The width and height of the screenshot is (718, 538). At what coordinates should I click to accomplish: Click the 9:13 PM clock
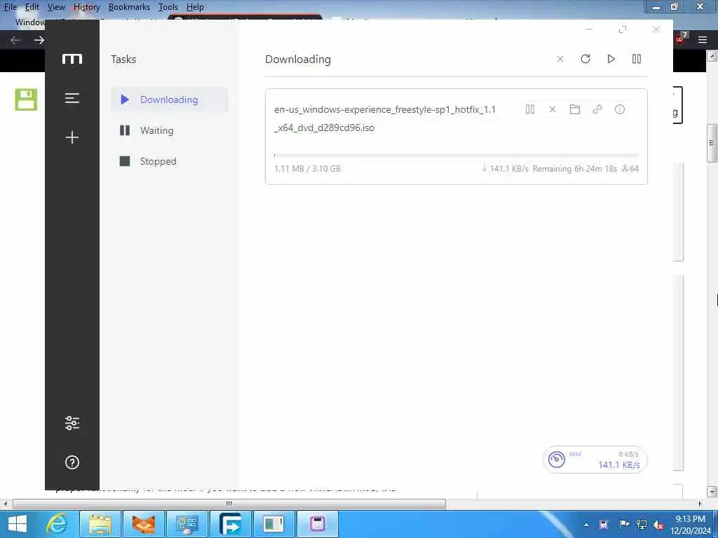click(x=690, y=519)
